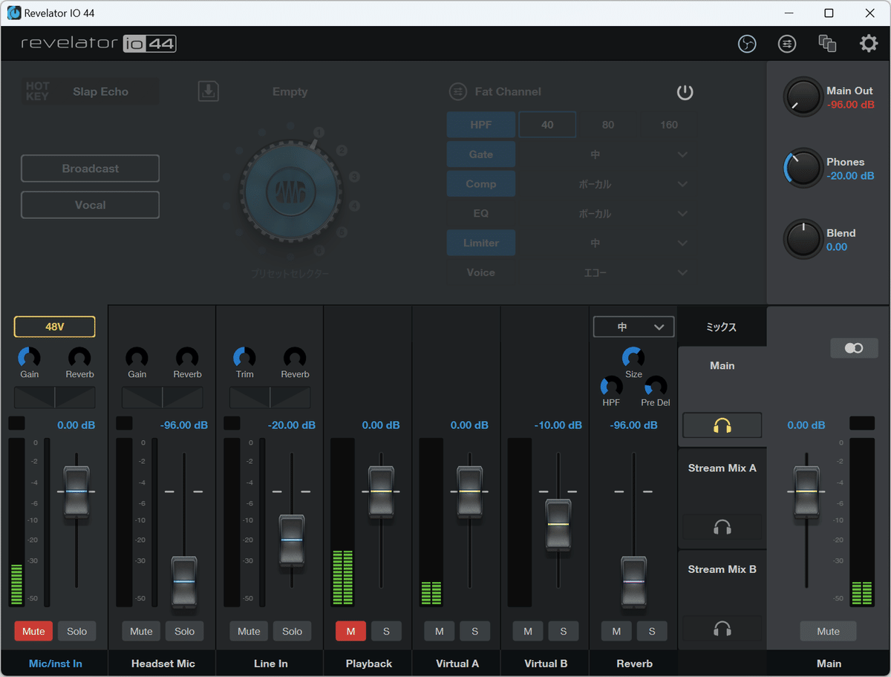Click the Mic/Inst Gain knob
This screenshot has height=677, width=891.
(29, 357)
